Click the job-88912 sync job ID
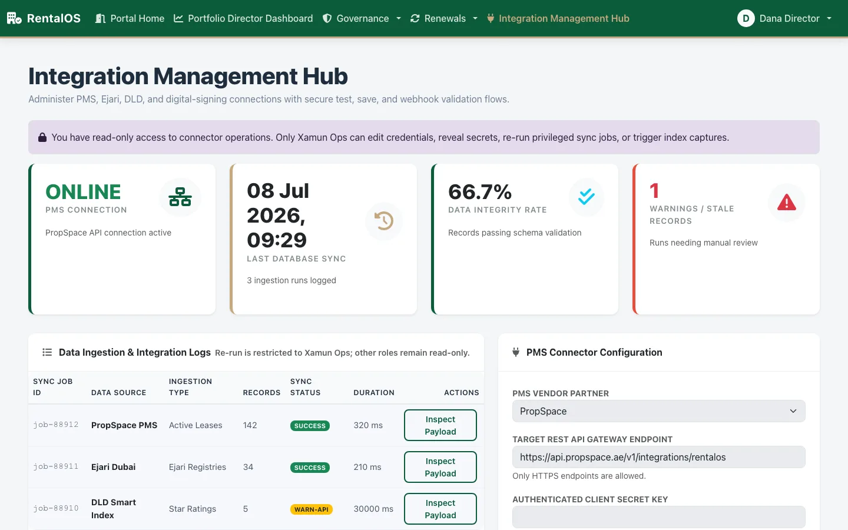Screen dimensions: 848x530 [x=56, y=425]
